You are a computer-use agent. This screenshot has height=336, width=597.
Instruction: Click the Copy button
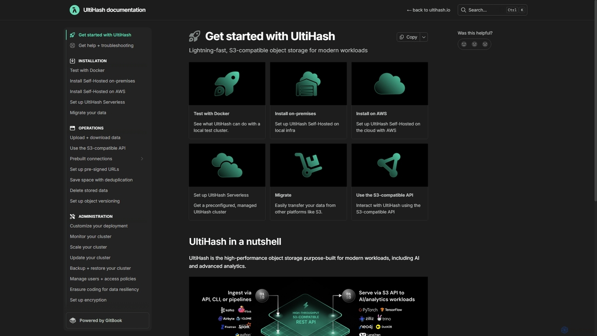409,37
